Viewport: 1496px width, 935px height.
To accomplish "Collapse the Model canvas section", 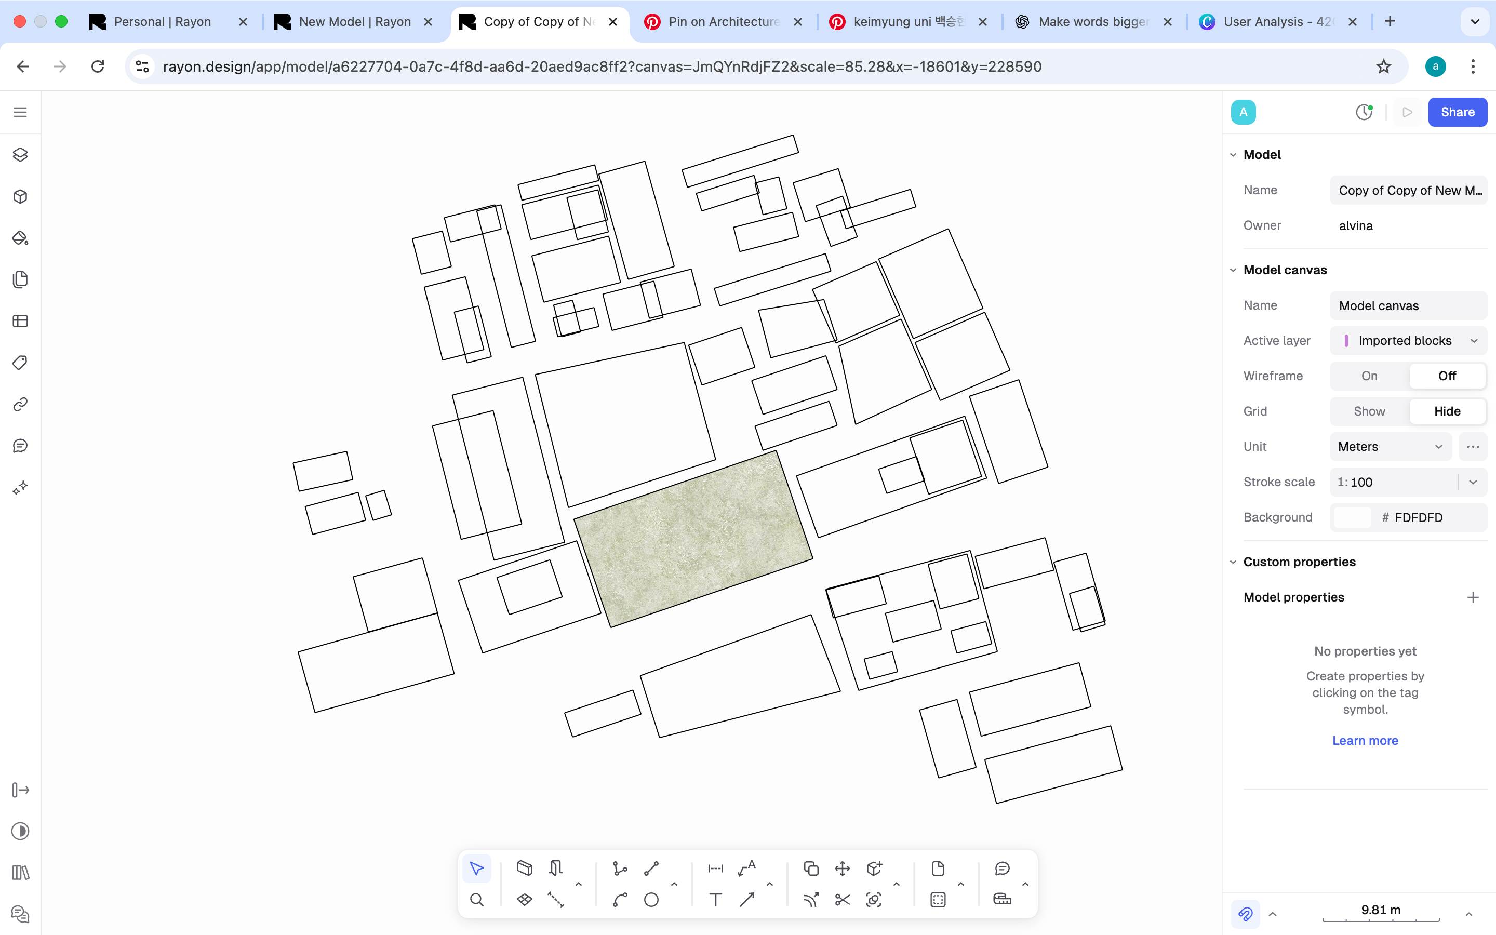I will click(x=1233, y=270).
